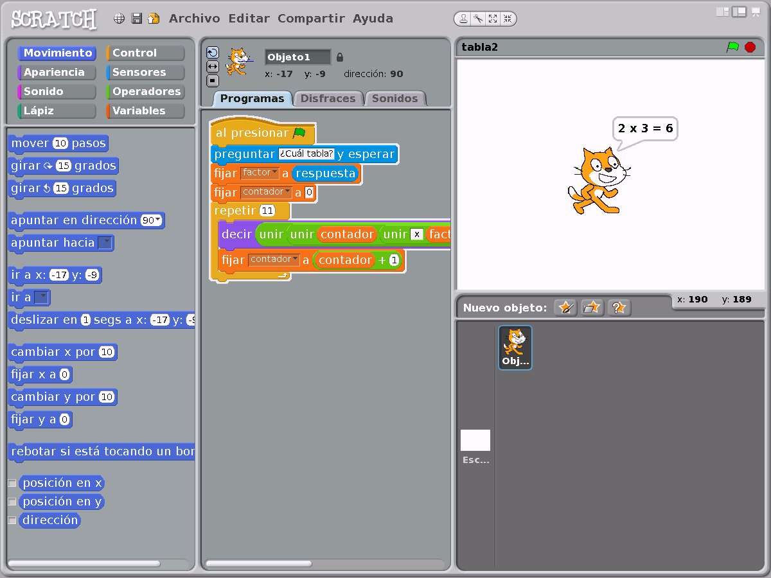Click the Grow sprite tool
Viewport: 771px width, 578px height.
[493, 19]
